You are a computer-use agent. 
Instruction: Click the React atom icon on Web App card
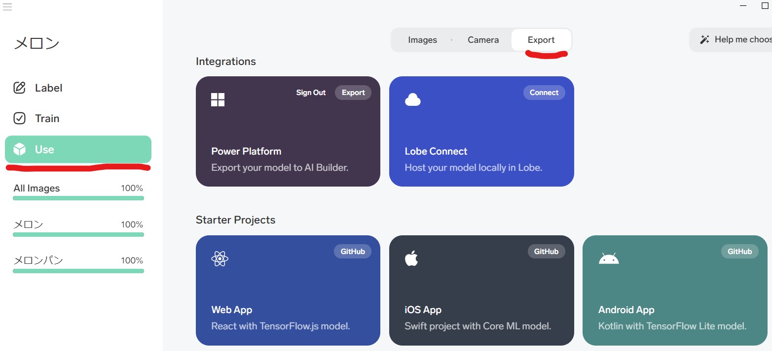[x=219, y=258]
